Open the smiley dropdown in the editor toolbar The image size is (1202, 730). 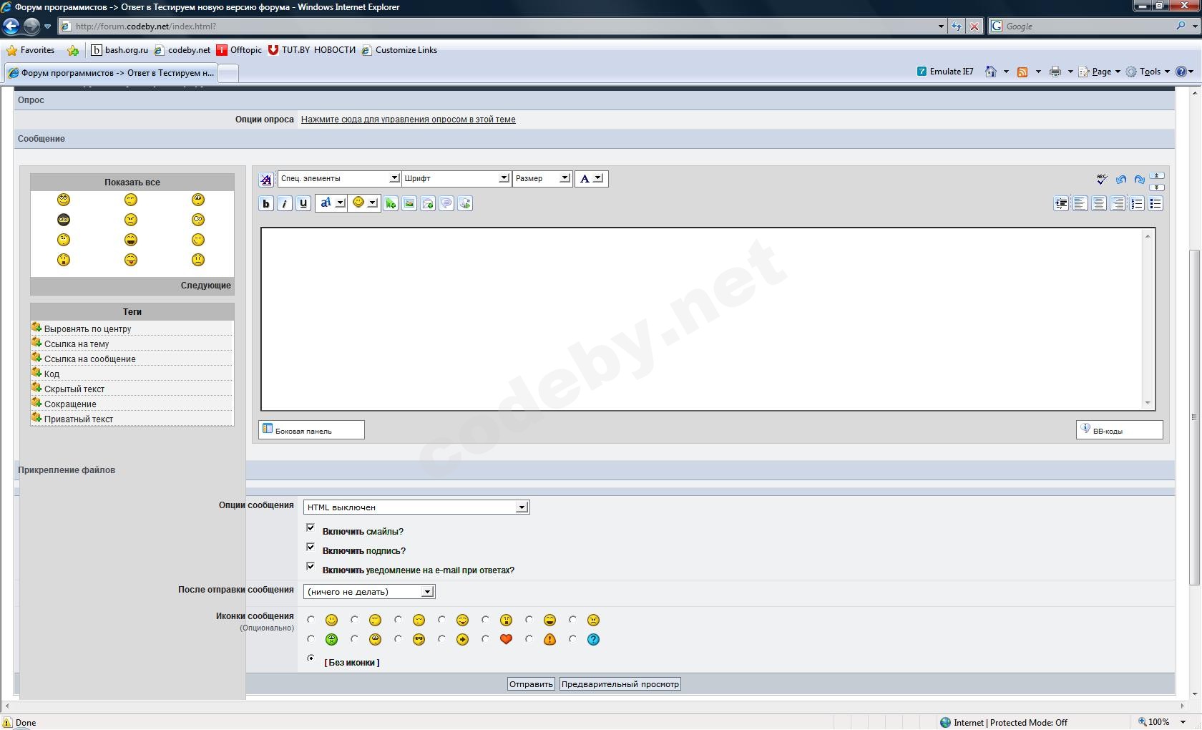pos(364,203)
